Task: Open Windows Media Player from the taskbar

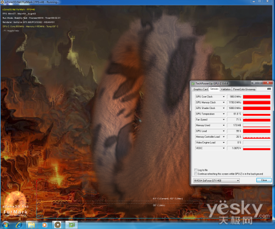Action: (45, 225)
